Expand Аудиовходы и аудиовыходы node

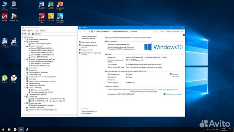25,39
